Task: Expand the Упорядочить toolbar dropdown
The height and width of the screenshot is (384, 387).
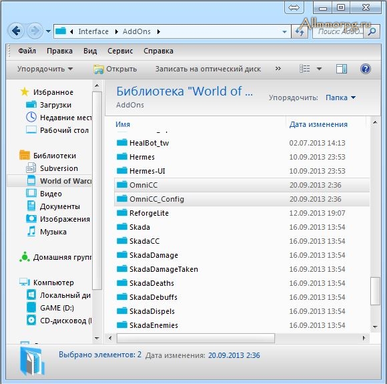Action: click(45, 69)
